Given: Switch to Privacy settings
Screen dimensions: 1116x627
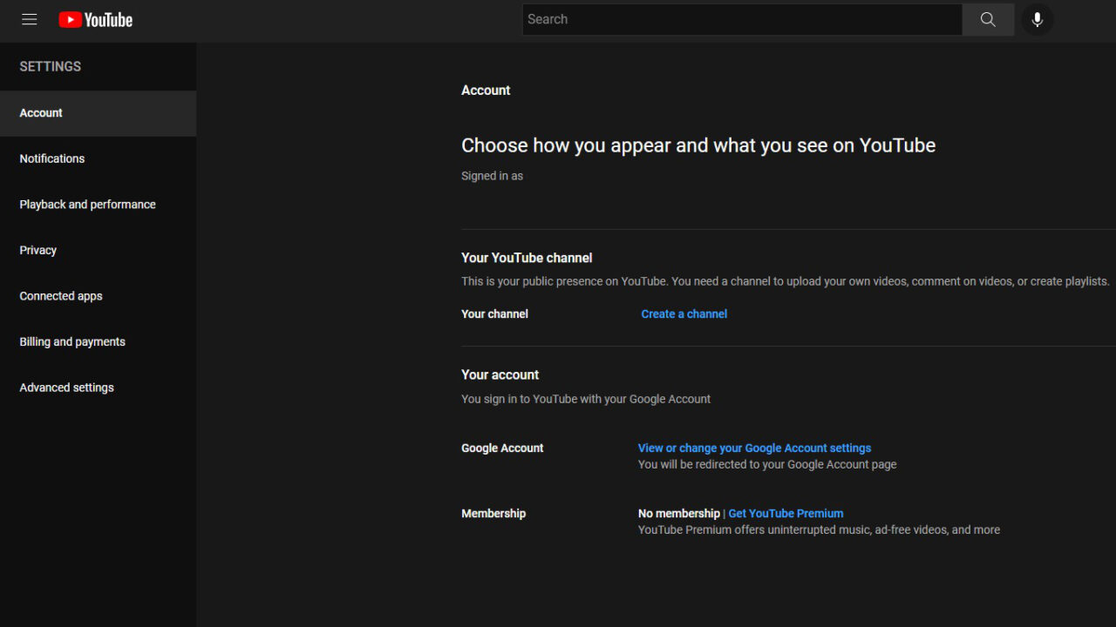Looking at the screenshot, I should click(x=37, y=250).
